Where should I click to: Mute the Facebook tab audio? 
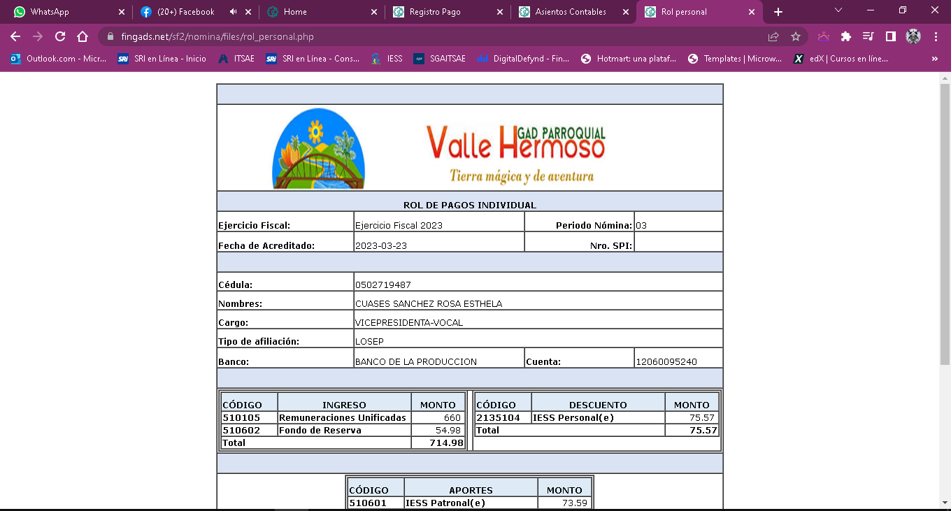click(x=233, y=12)
